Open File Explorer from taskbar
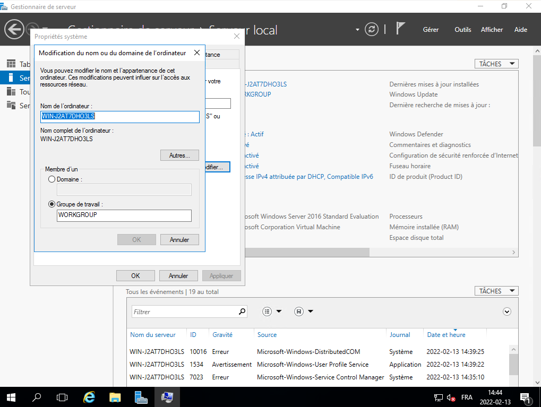 click(115, 397)
